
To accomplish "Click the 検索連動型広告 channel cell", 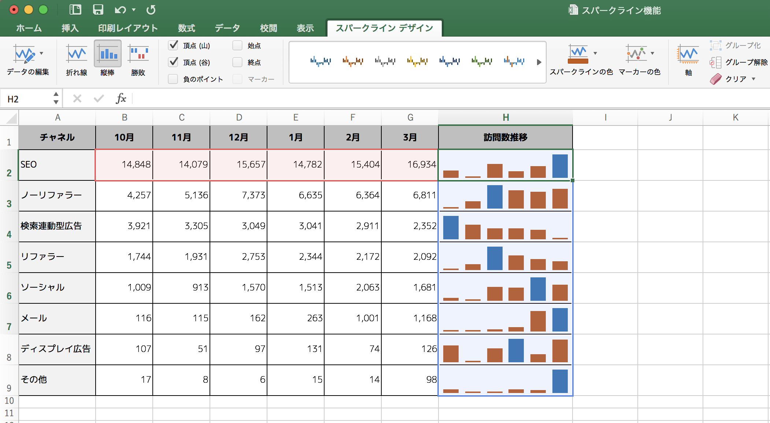I will [x=57, y=227].
